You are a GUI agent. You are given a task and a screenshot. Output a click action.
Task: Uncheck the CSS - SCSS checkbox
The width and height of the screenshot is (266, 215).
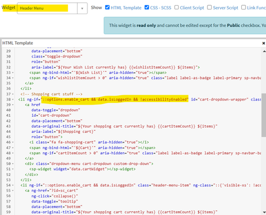point(147,7)
